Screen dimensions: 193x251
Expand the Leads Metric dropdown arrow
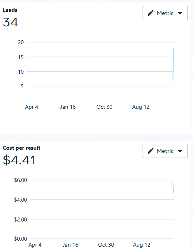(x=180, y=13)
